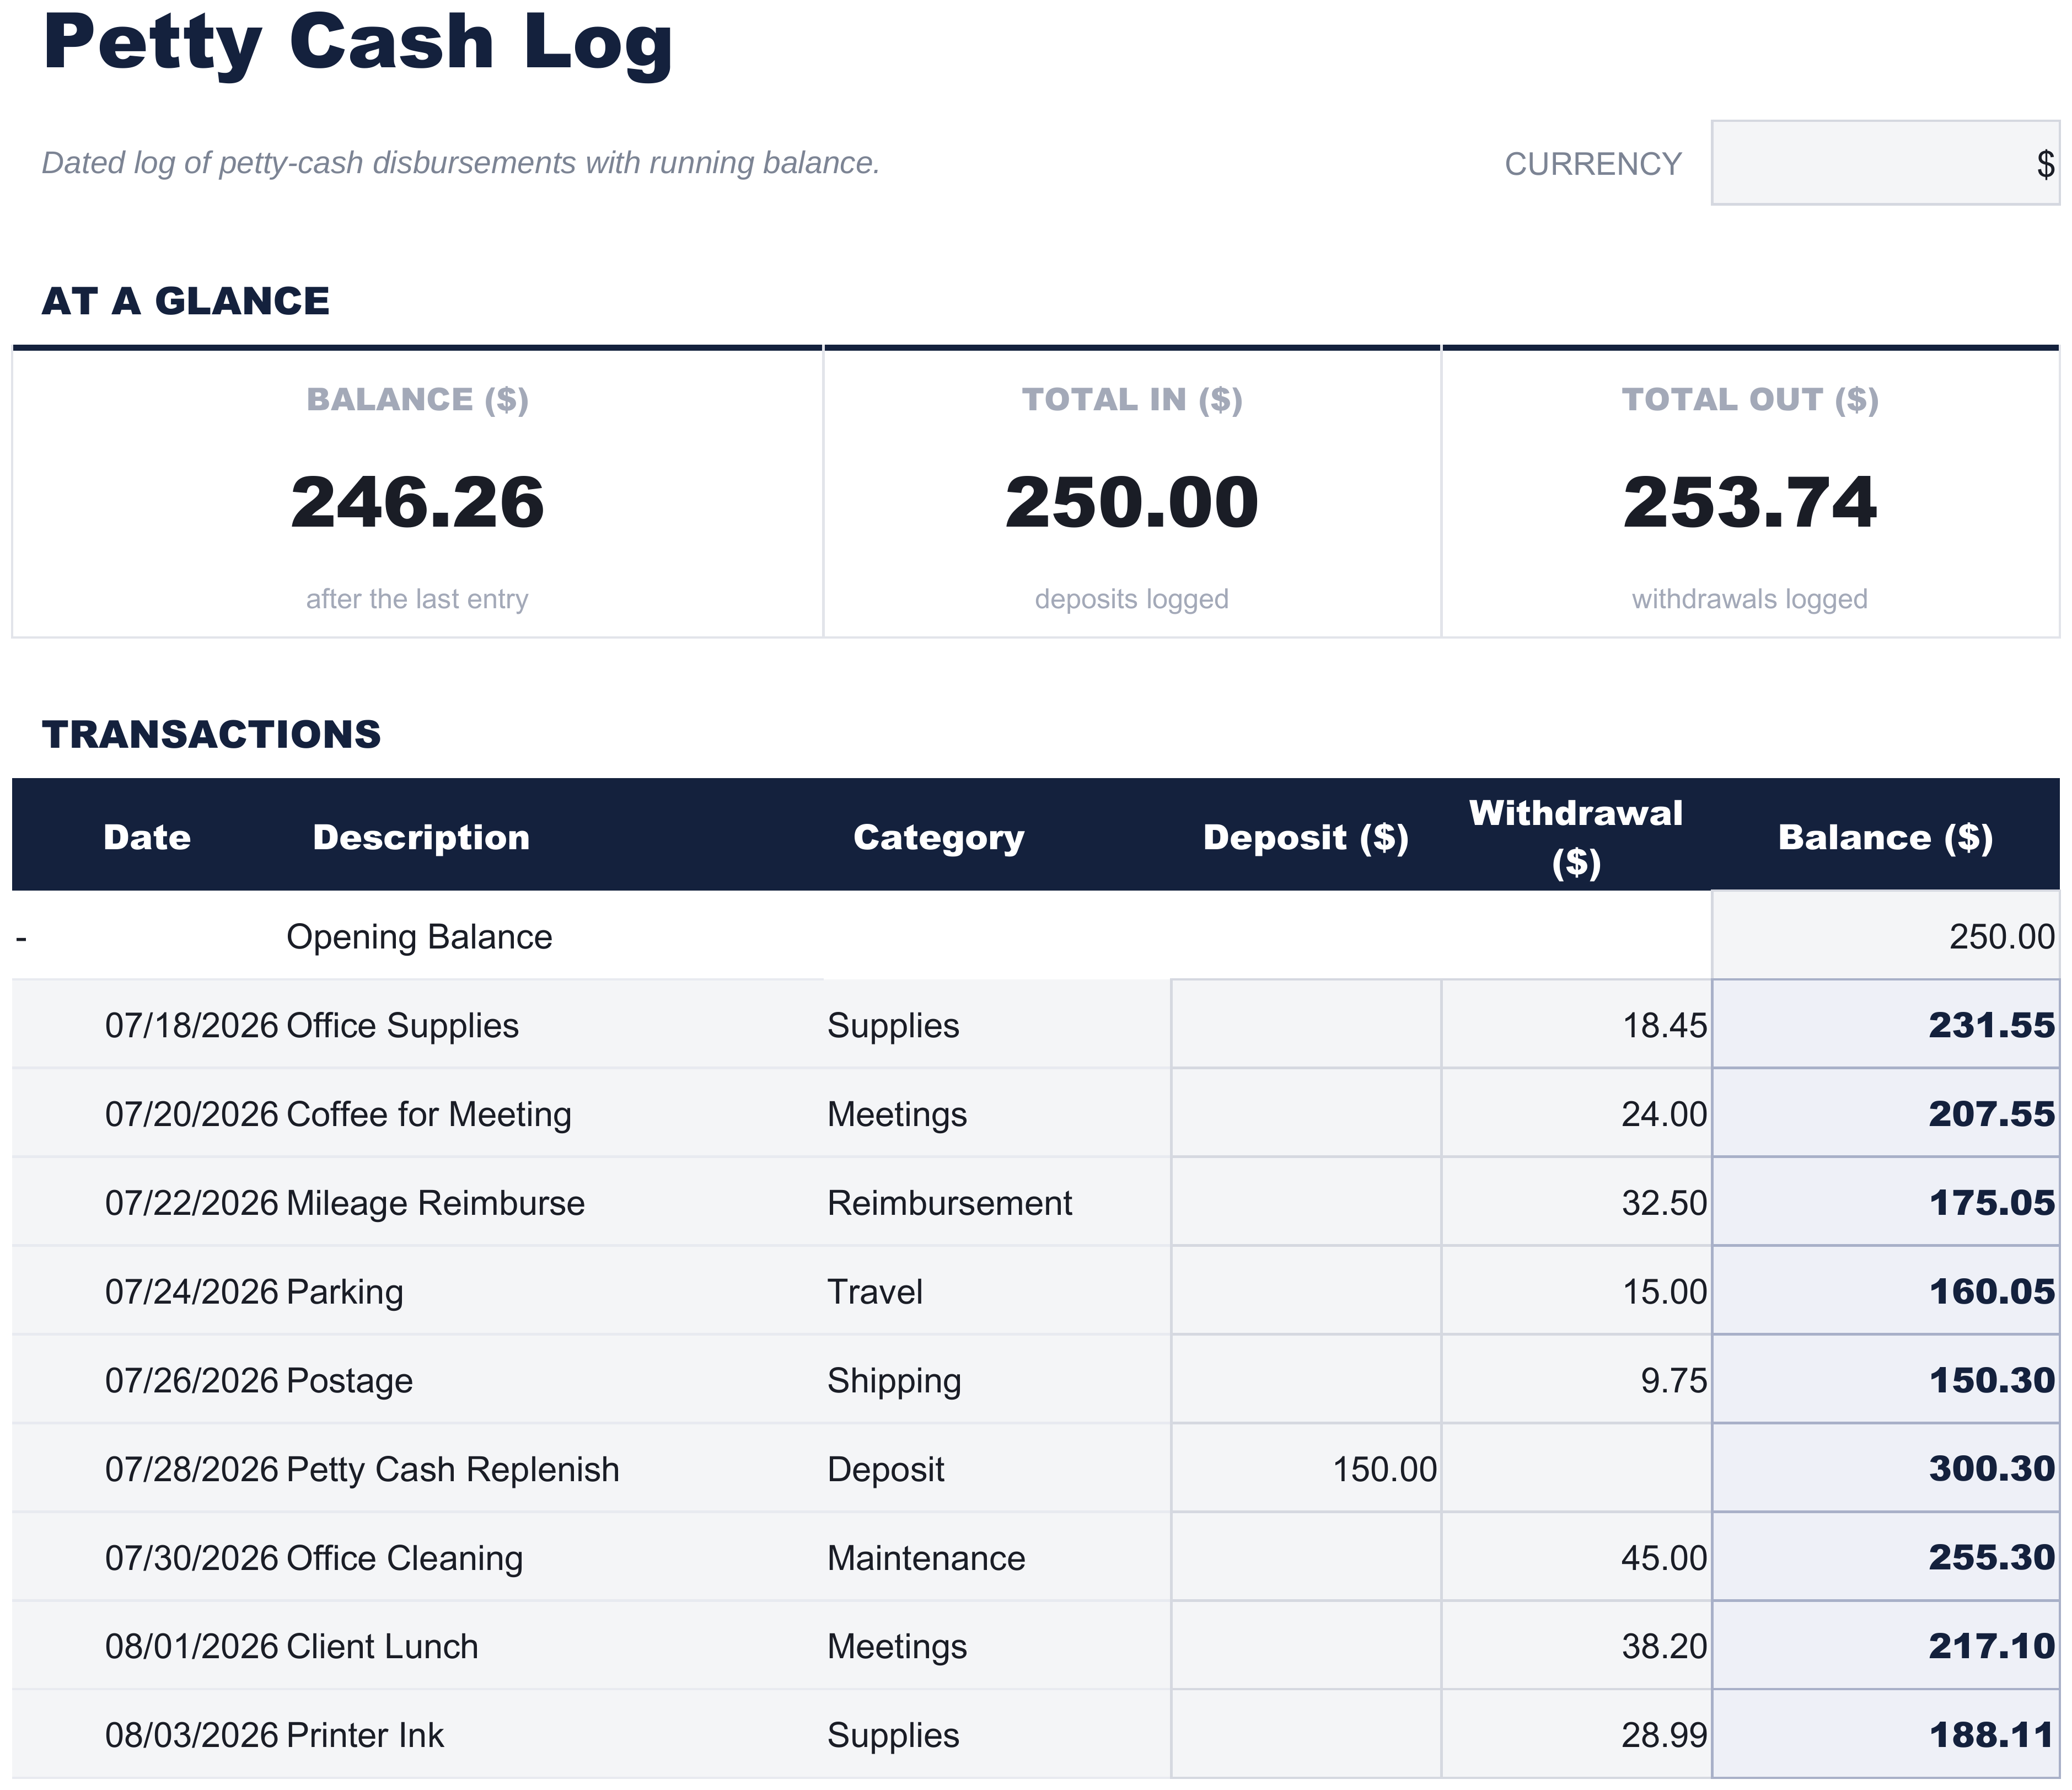Click the running balance 255.30
The image size is (2072, 1790).
1885,1557
